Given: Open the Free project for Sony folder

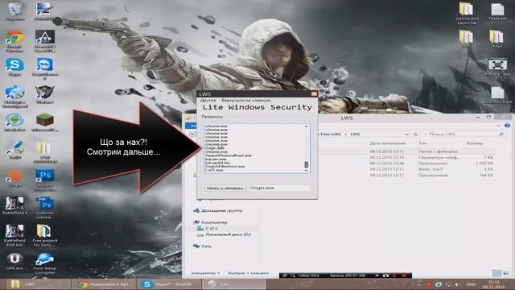Looking at the screenshot, I should 45,235.
